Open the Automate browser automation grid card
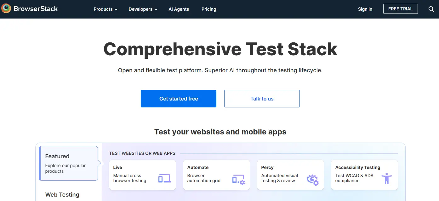Viewport: 439px width, 201px height. (x=216, y=175)
